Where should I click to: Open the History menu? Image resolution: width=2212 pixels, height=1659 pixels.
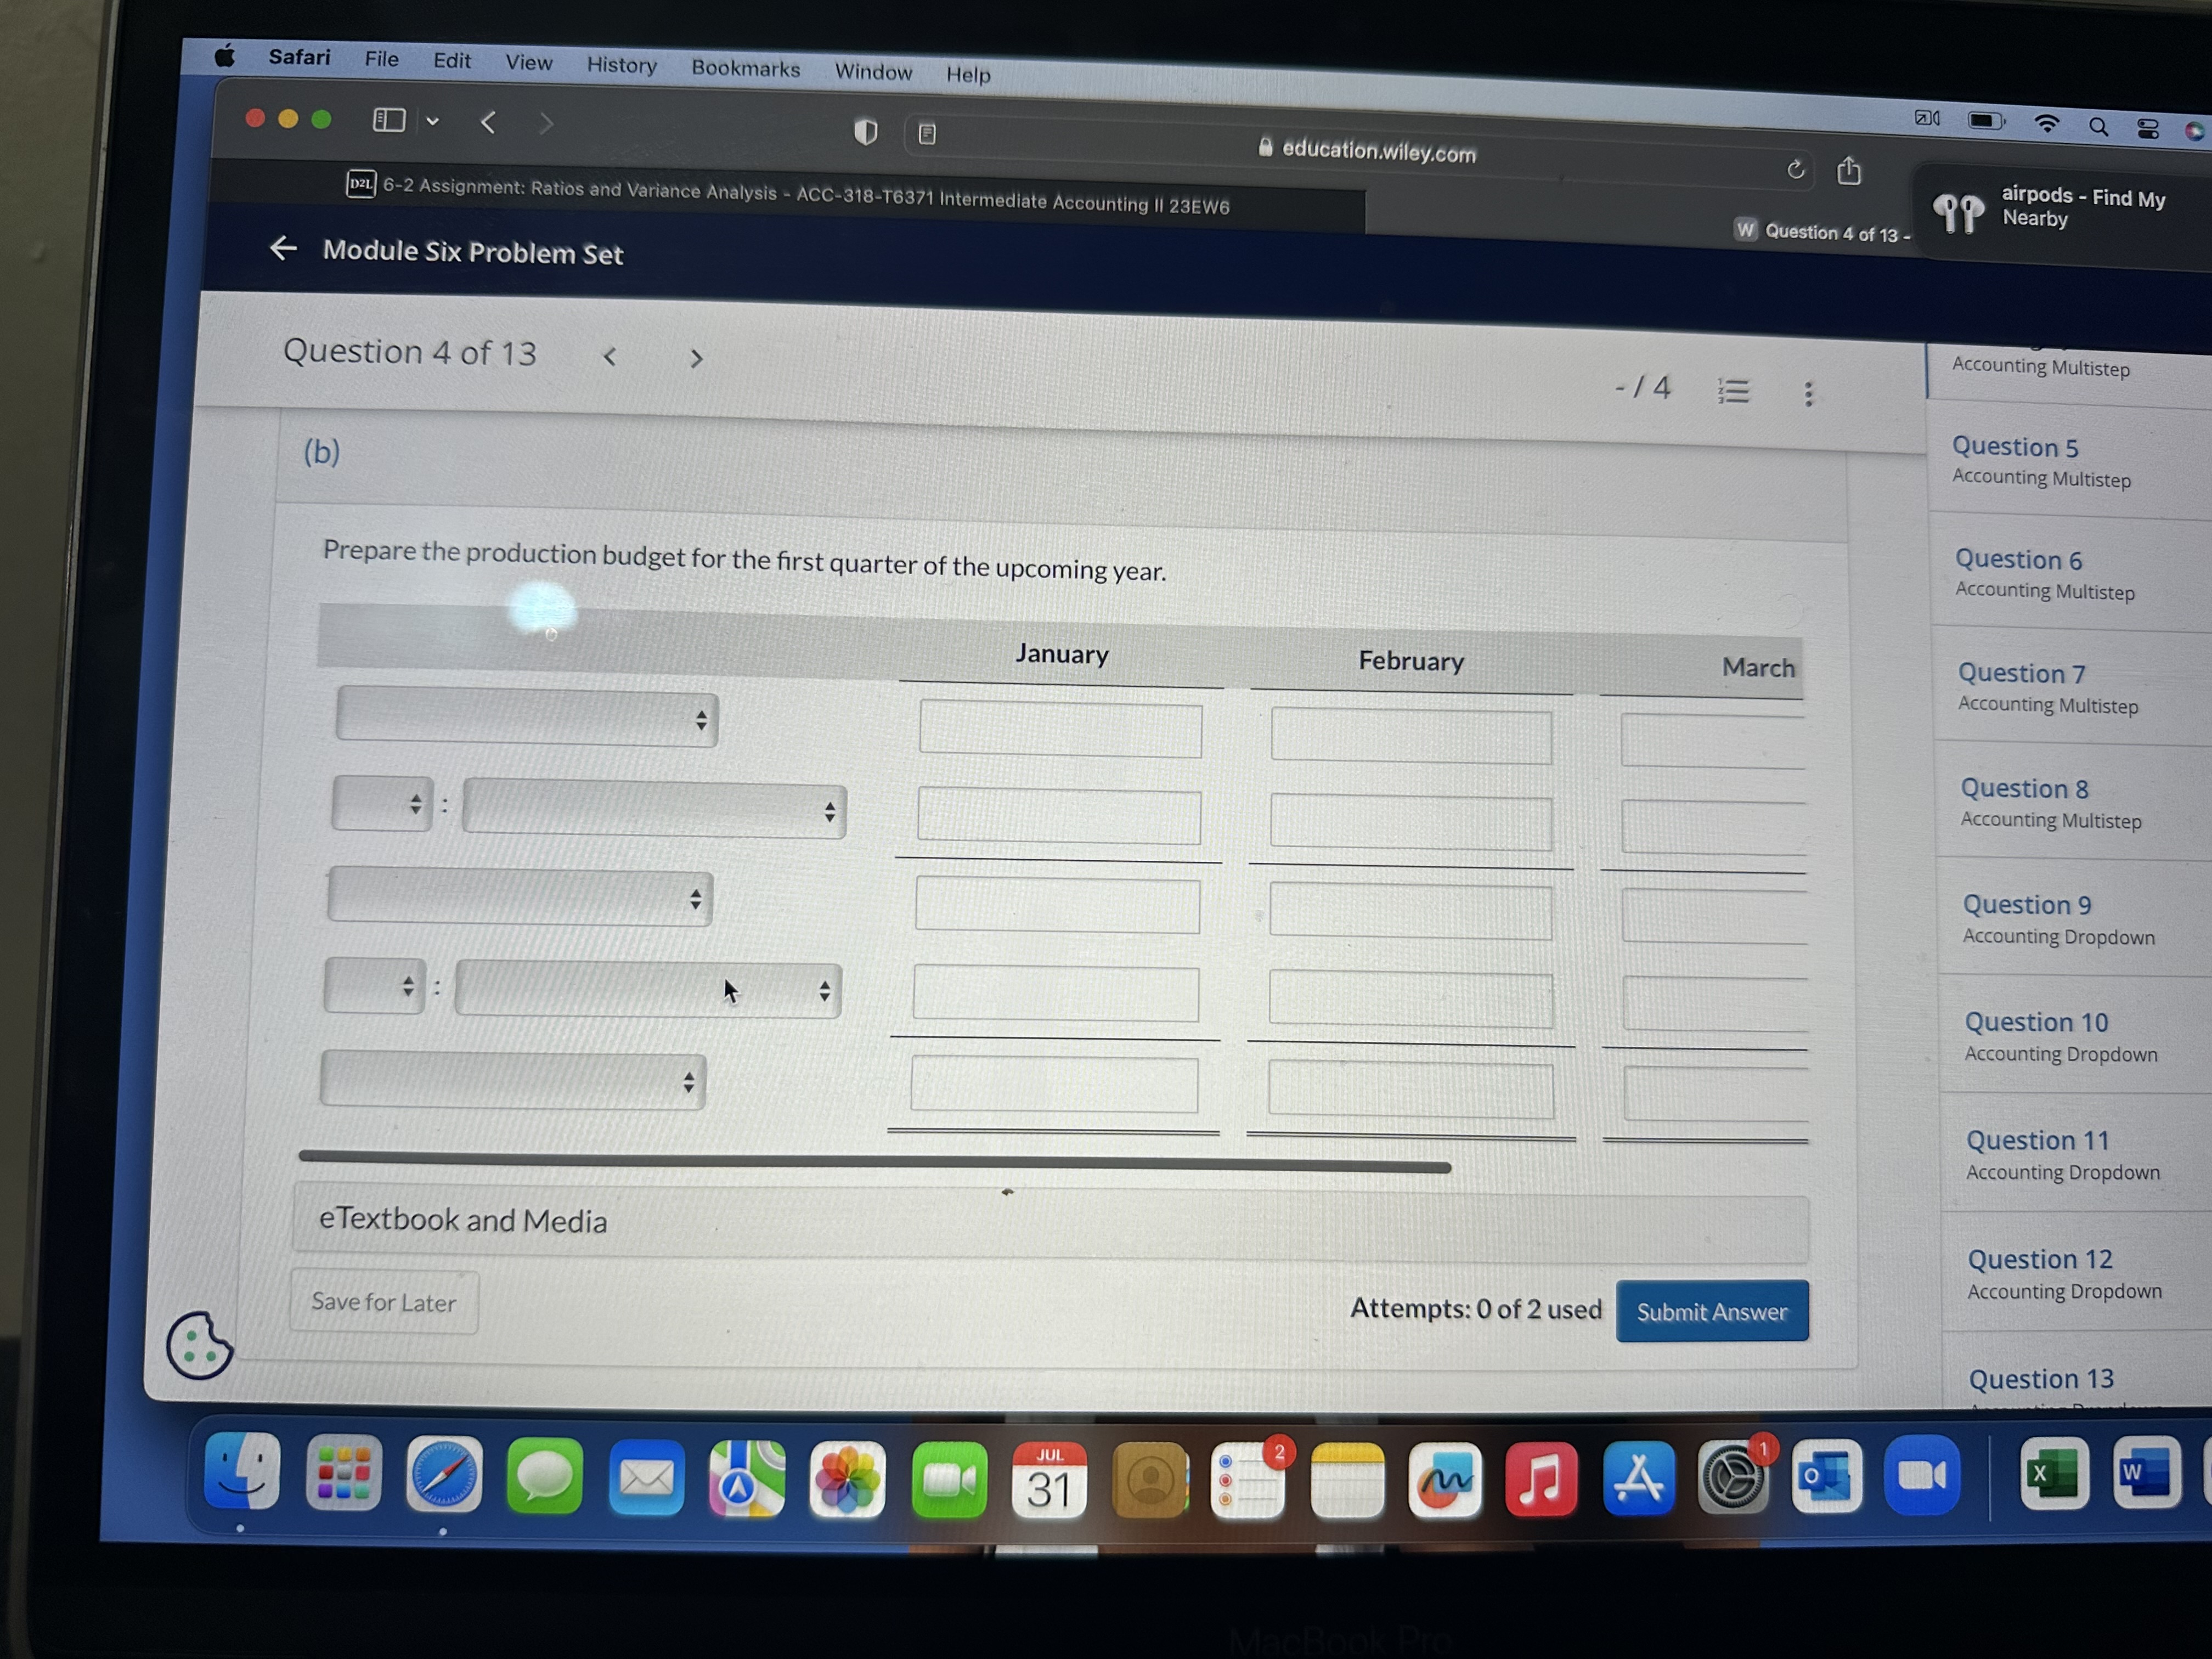[x=621, y=66]
